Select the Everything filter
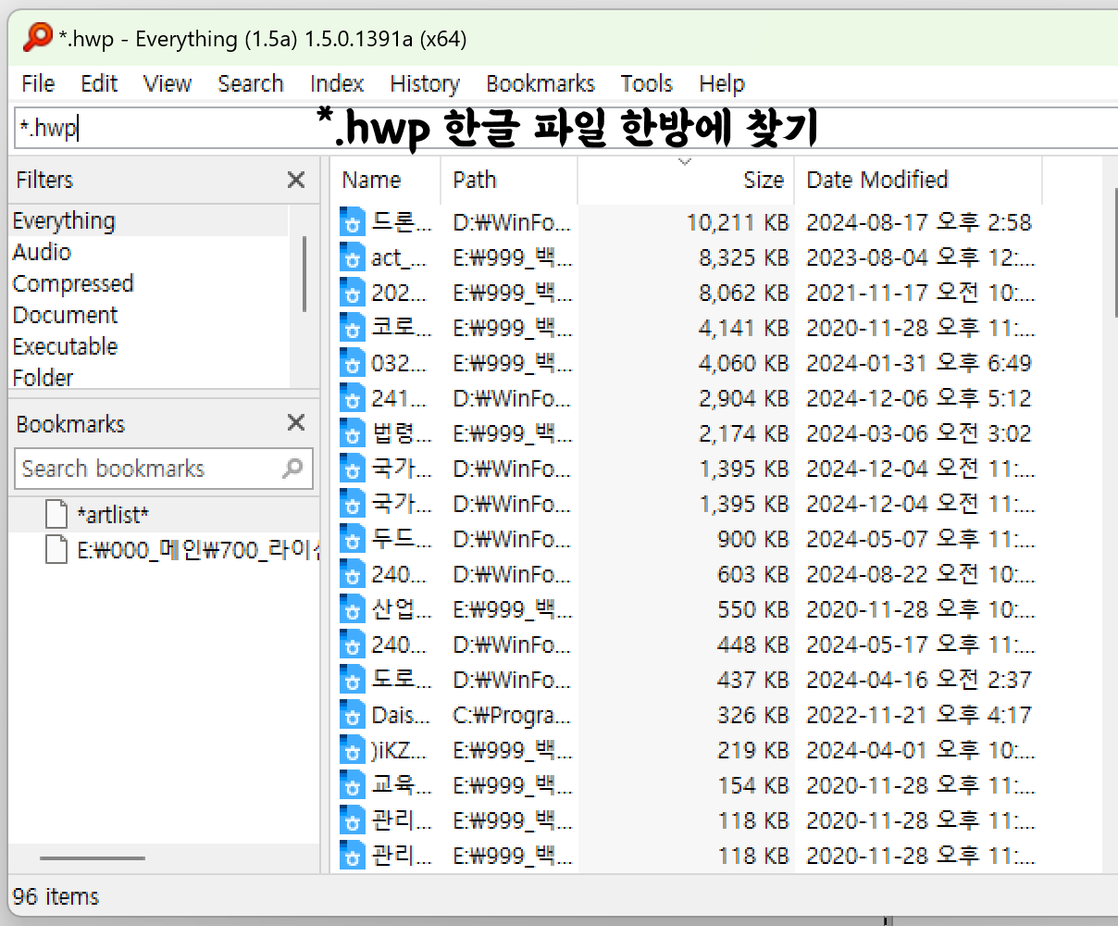This screenshot has height=926, width=1118. pyautogui.click(x=149, y=221)
